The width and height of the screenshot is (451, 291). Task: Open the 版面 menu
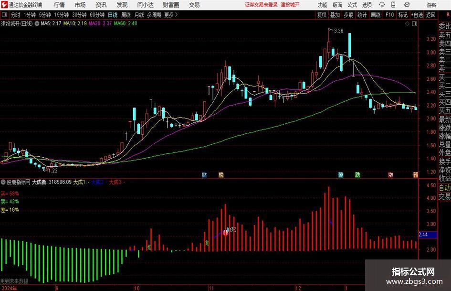point(337,5)
